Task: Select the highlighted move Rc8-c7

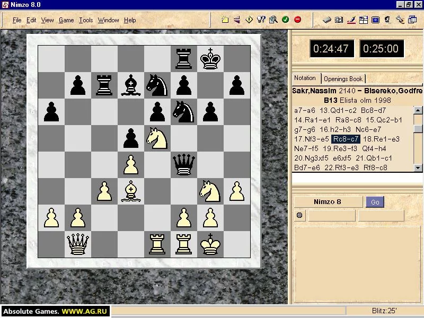Action: 346,139
